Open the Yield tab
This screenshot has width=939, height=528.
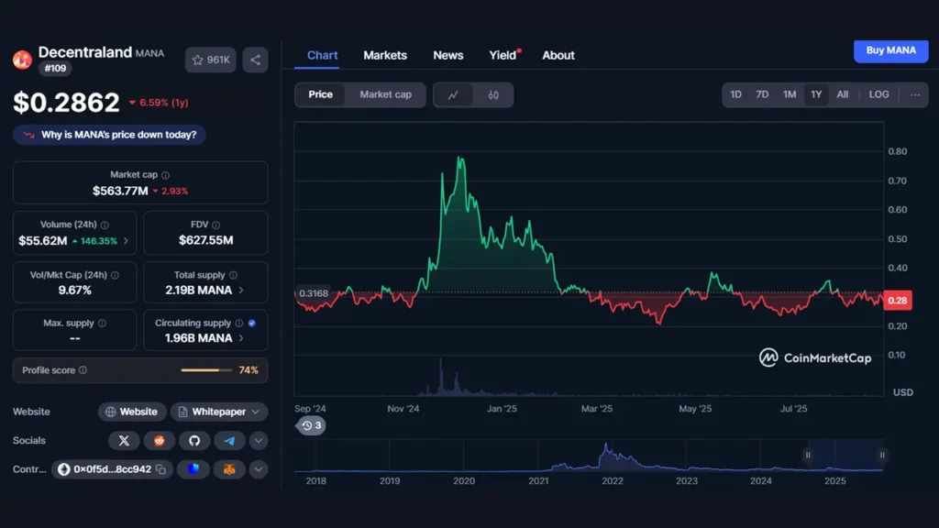click(x=503, y=55)
